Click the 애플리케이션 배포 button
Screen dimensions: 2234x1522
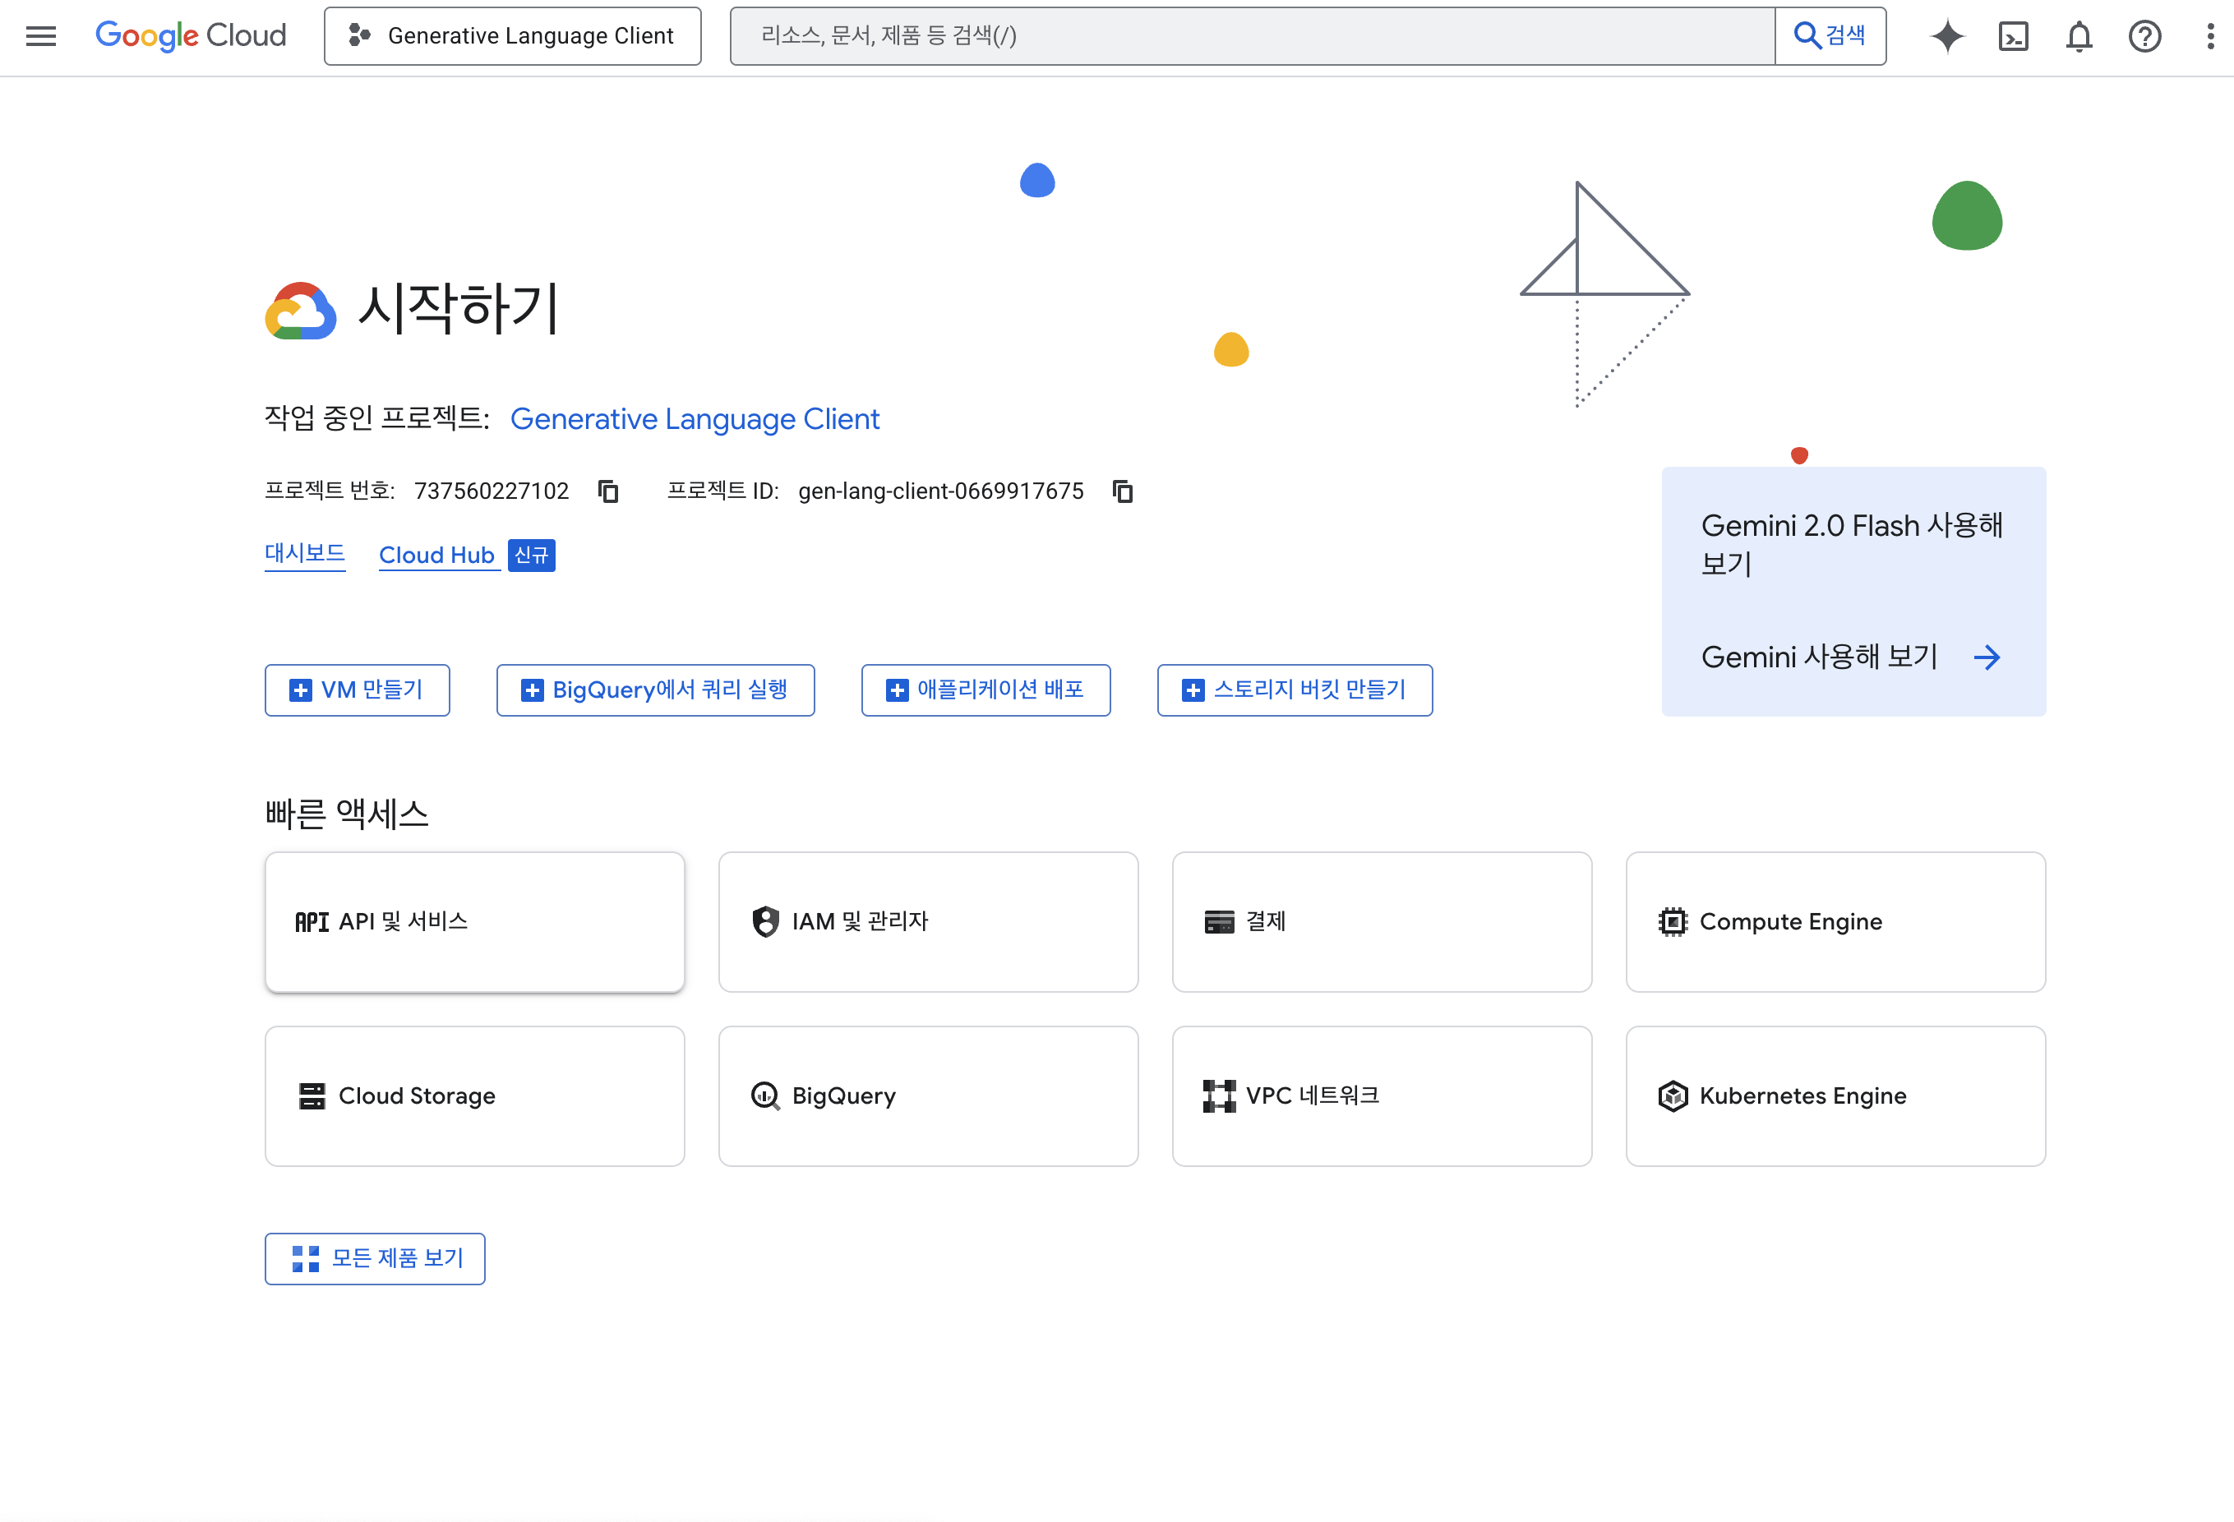[x=986, y=690]
